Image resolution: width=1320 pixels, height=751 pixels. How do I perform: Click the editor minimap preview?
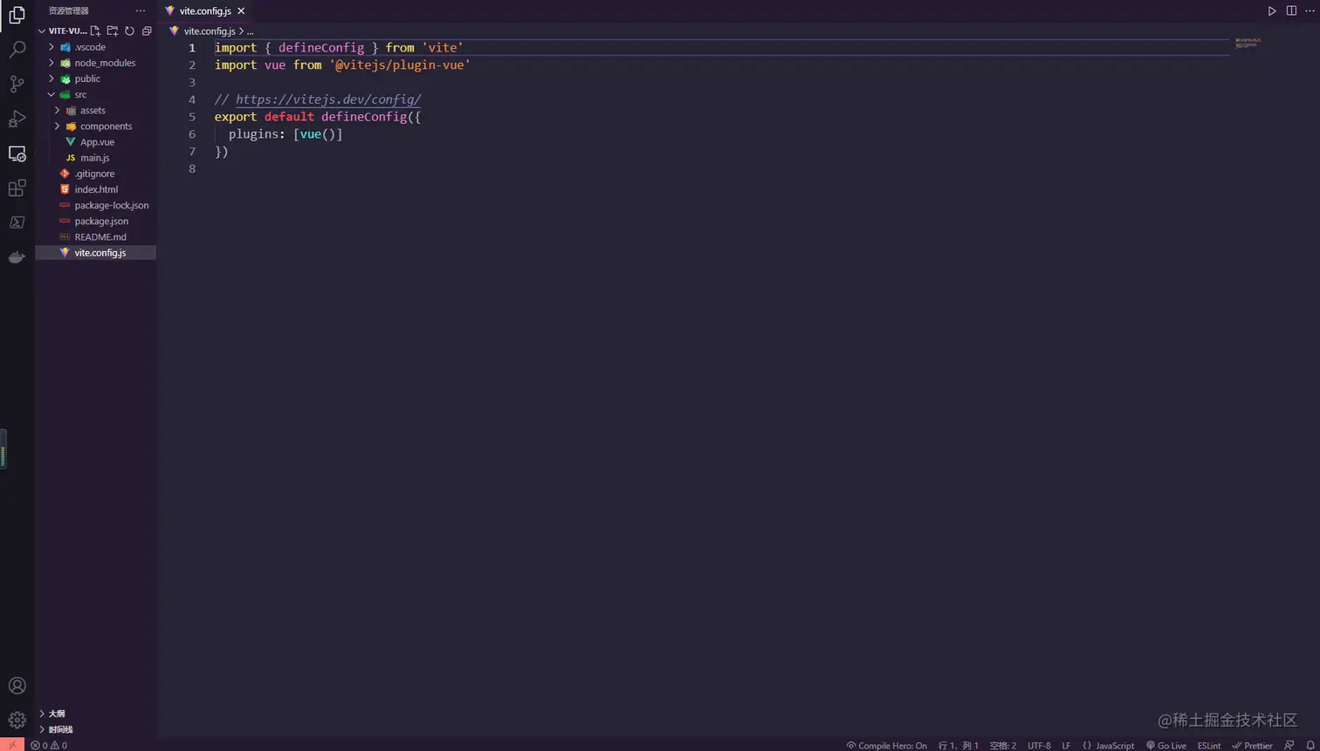coord(1248,42)
